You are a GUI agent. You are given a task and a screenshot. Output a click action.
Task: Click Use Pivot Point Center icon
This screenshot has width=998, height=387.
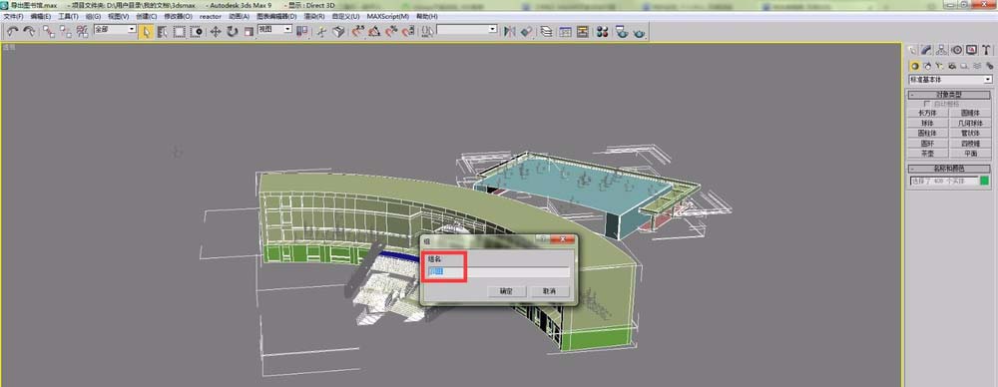point(301,31)
